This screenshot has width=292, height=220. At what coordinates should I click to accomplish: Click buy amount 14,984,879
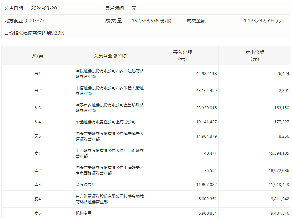coord(206,136)
